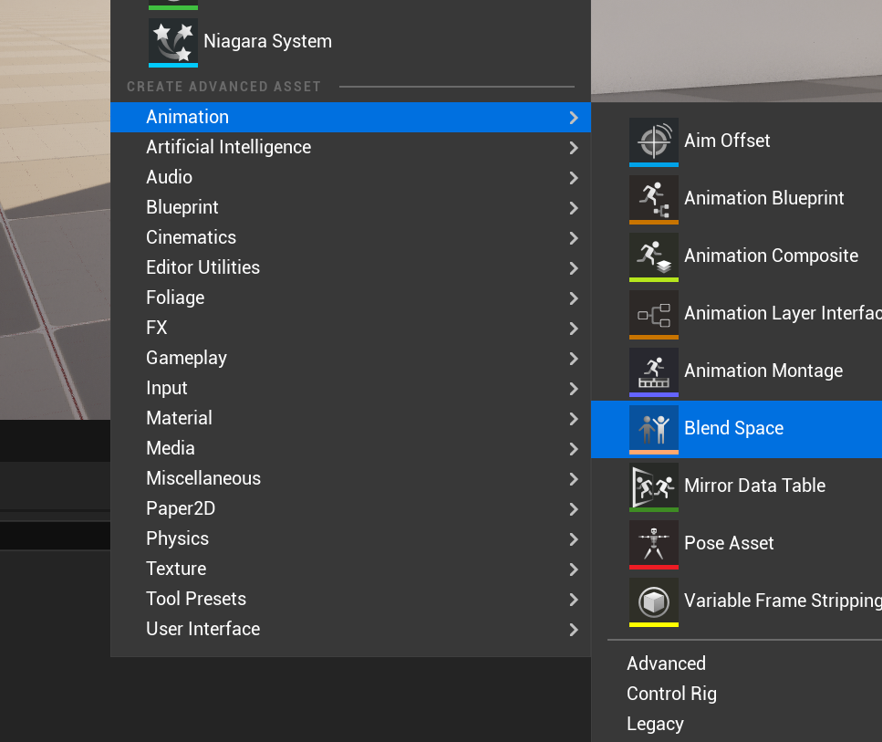
Task: Expand the Tool Presets submenu arrow
Action: 573,600
